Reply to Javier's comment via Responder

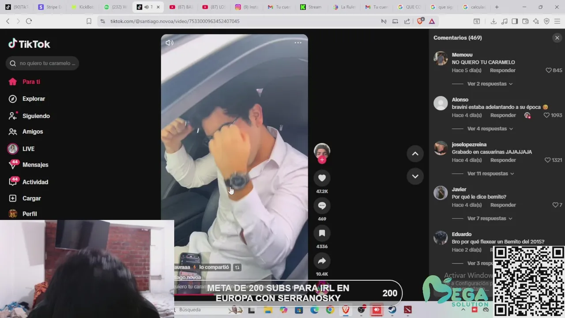[x=503, y=205]
